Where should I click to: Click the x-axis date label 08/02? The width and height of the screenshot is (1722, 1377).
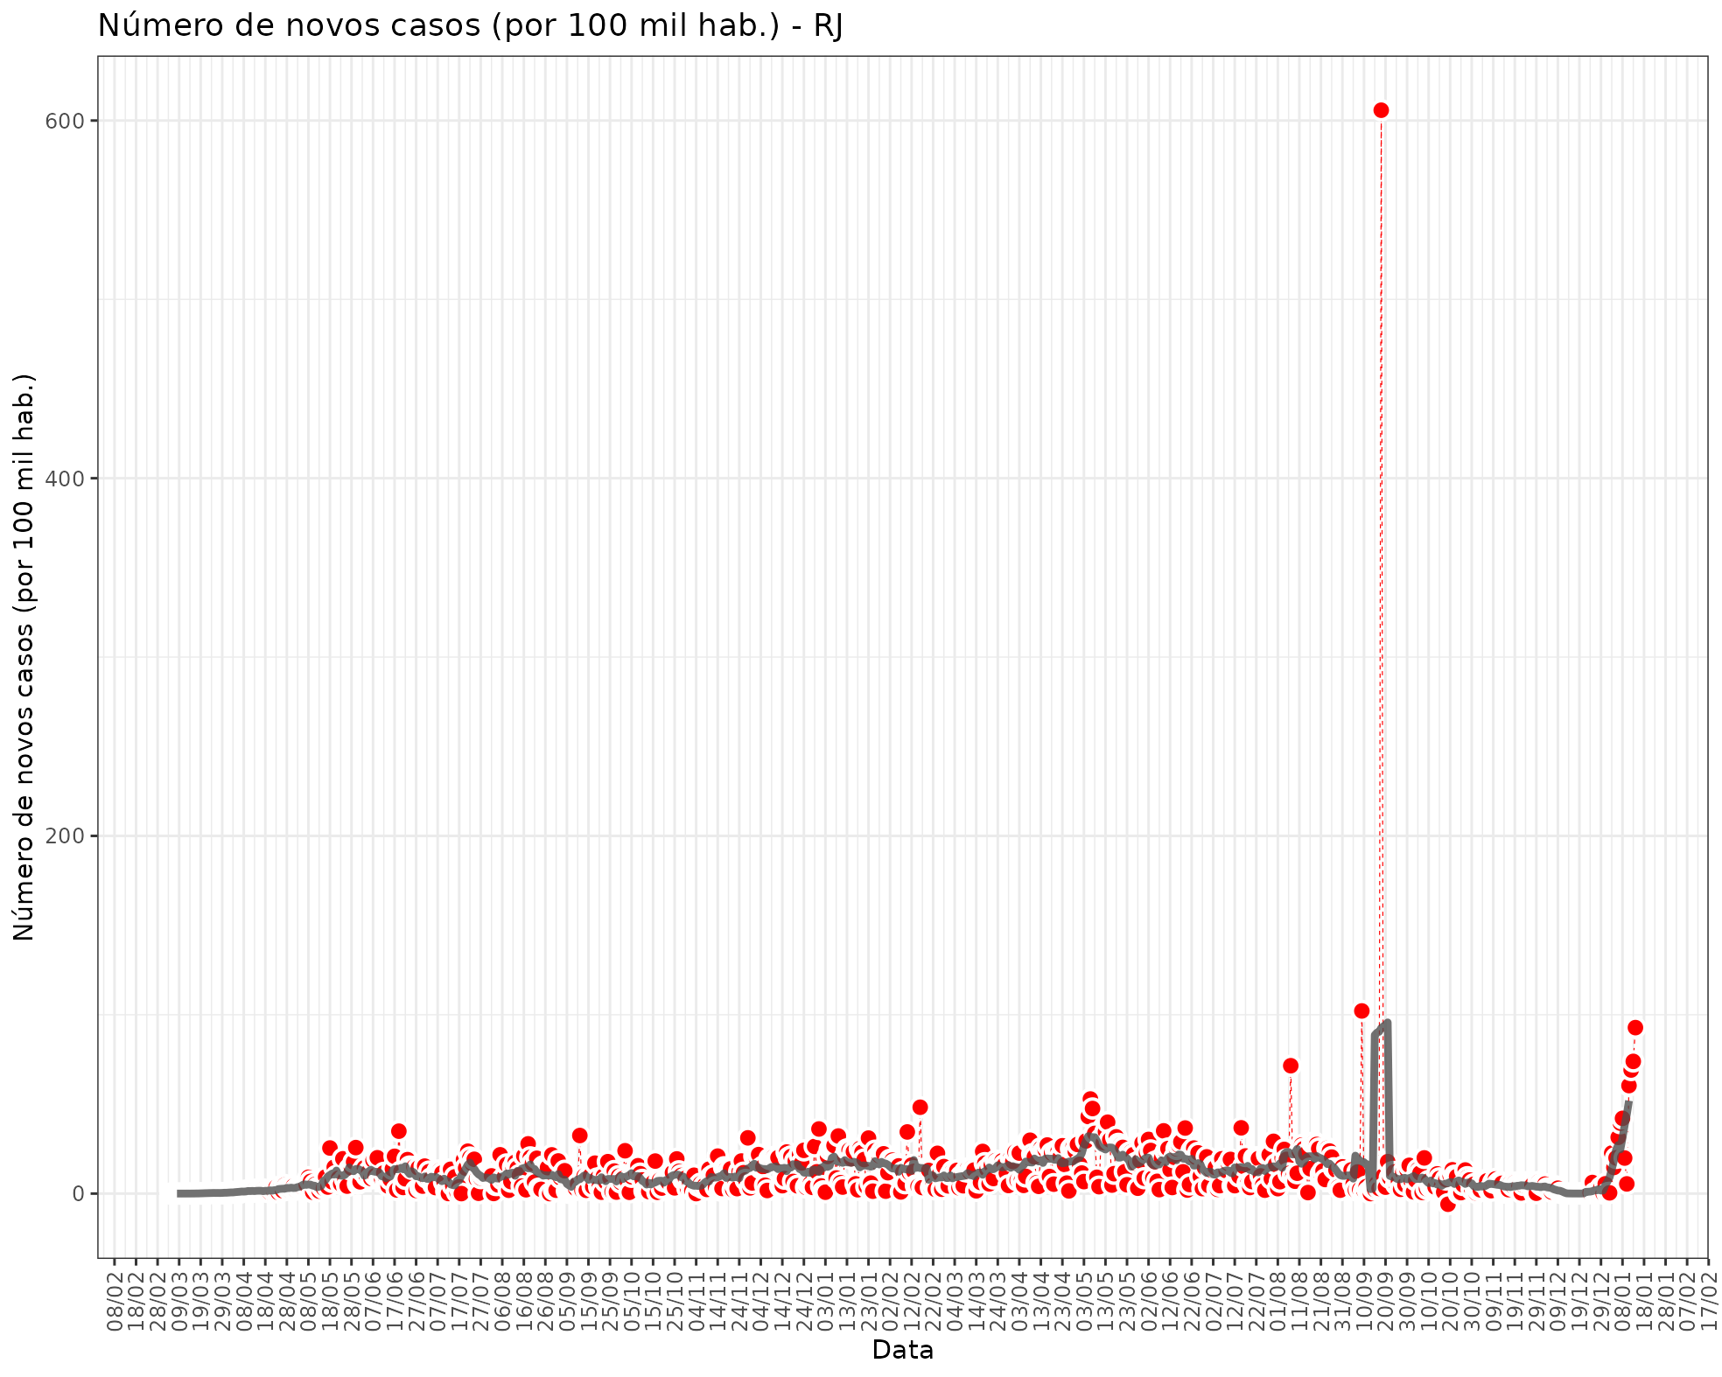pyautogui.click(x=114, y=1301)
